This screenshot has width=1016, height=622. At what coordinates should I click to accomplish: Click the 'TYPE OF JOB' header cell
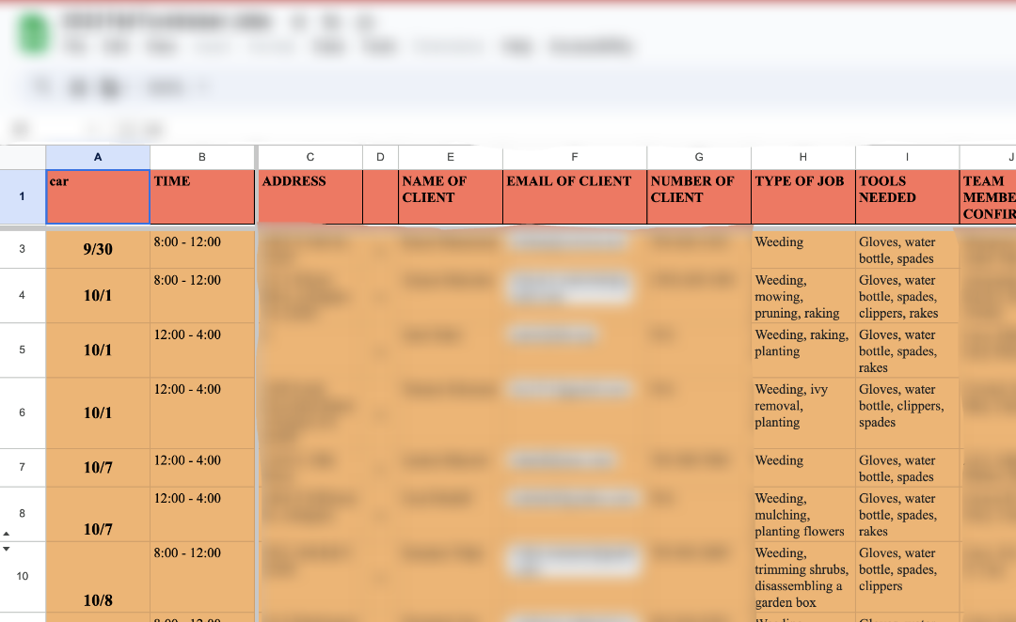tap(802, 196)
